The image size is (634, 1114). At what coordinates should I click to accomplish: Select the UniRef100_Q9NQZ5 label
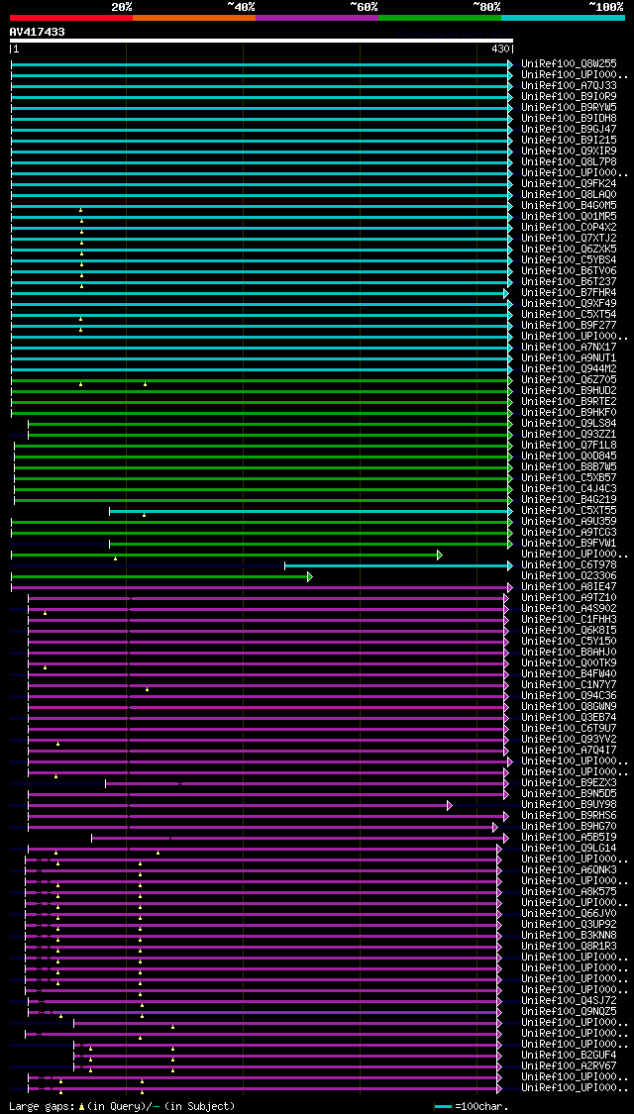pyautogui.click(x=569, y=1012)
